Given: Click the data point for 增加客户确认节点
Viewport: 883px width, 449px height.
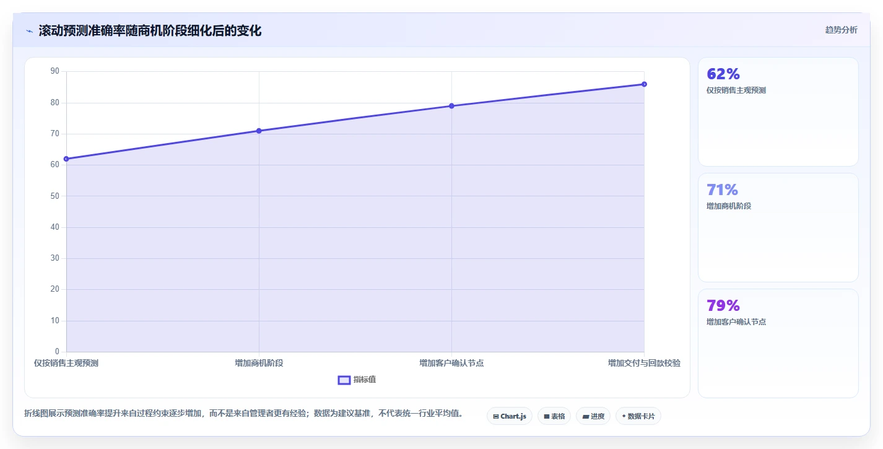Looking at the screenshot, I should (x=451, y=106).
